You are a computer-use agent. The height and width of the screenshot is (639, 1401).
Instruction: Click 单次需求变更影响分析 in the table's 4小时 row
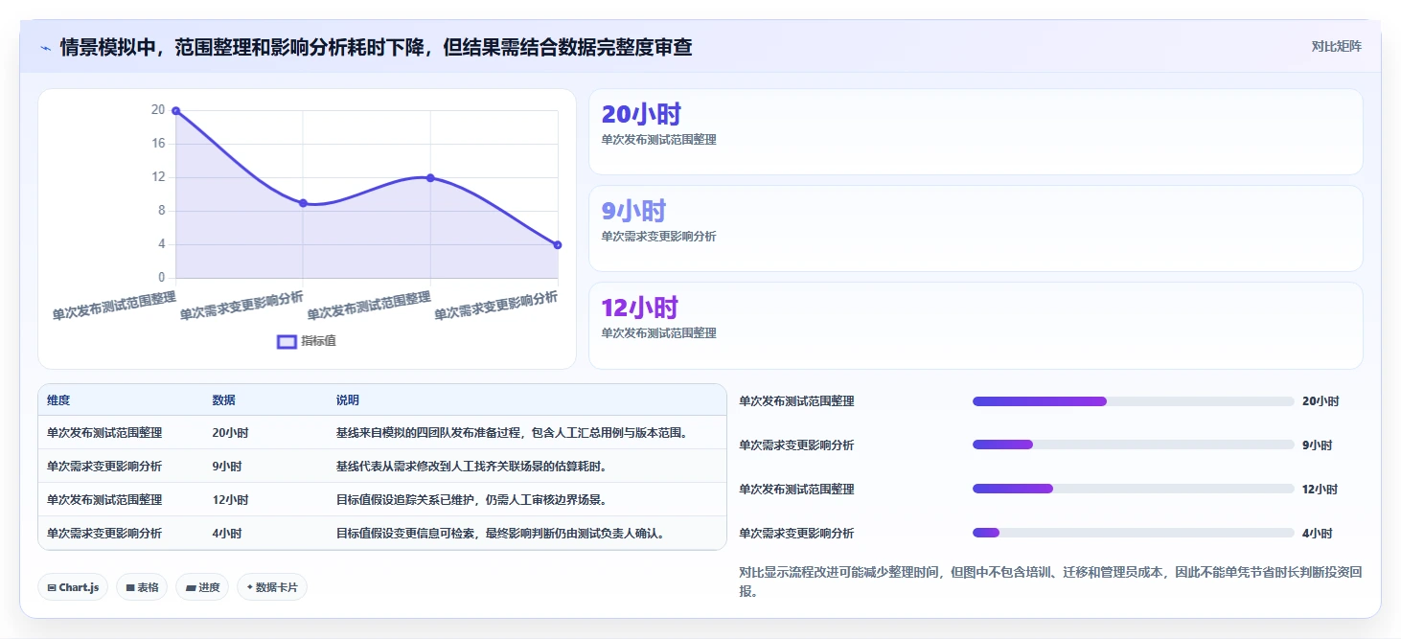pyautogui.click(x=104, y=534)
